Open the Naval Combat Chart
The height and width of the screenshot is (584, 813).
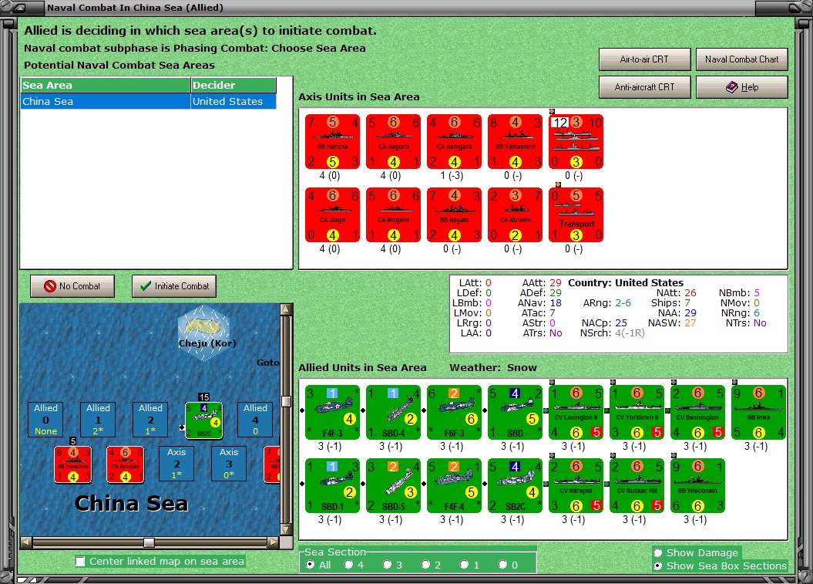pyautogui.click(x=742, y=59)
